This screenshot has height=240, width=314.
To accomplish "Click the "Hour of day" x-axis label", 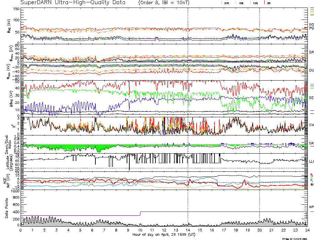I will pyautogui.click(x=163, y=235).
